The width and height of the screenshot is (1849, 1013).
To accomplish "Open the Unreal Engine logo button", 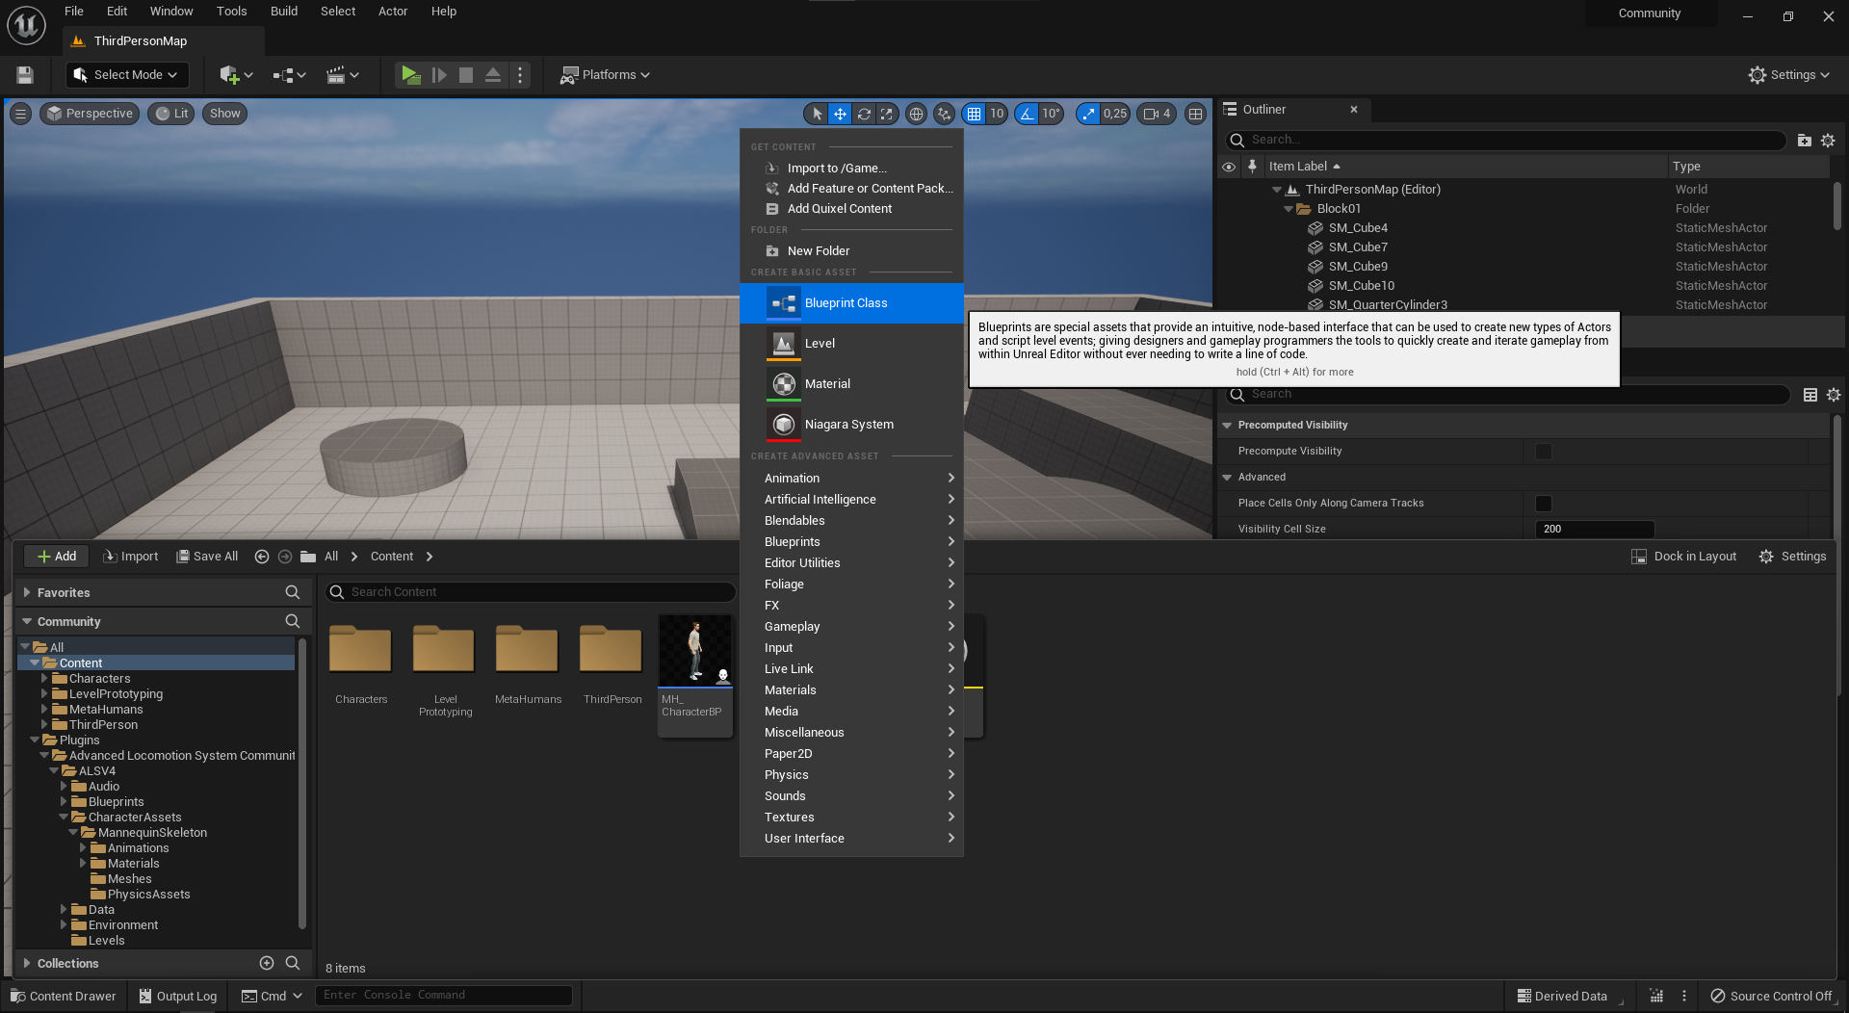I will click(26, 25).
